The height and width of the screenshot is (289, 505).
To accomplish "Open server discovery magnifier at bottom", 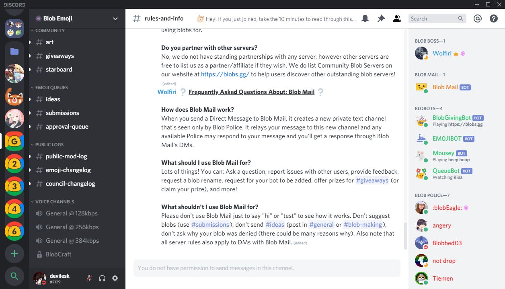I will (x=14, y=276).
